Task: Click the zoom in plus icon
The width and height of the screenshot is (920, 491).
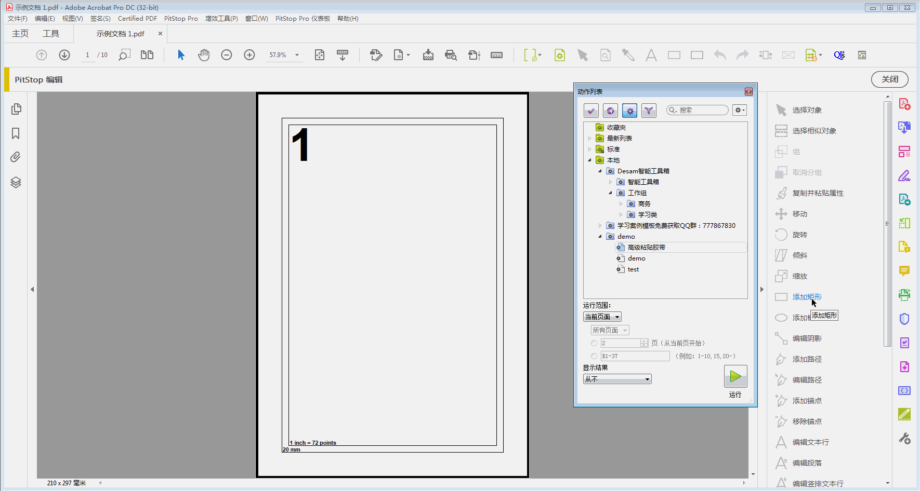Action: click(x=249, y=55)
